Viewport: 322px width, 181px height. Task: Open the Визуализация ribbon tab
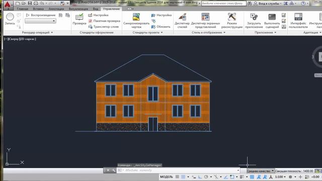click(78, 9)
